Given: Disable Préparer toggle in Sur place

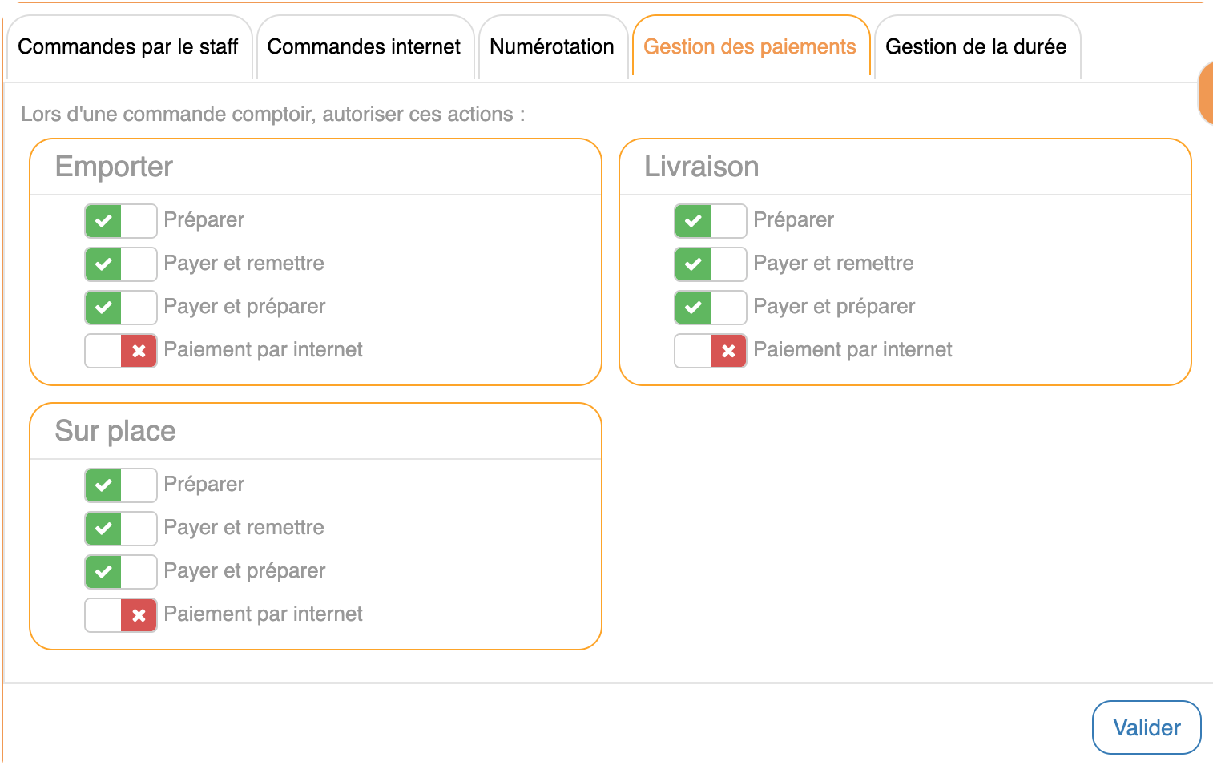Looking at the screenshot, I should point(121,485).
